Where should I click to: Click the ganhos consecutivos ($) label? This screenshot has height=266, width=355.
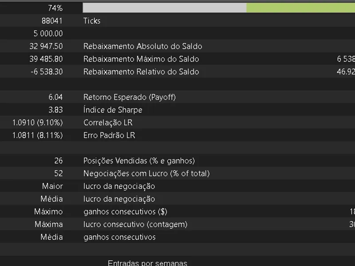click(125, 211)
